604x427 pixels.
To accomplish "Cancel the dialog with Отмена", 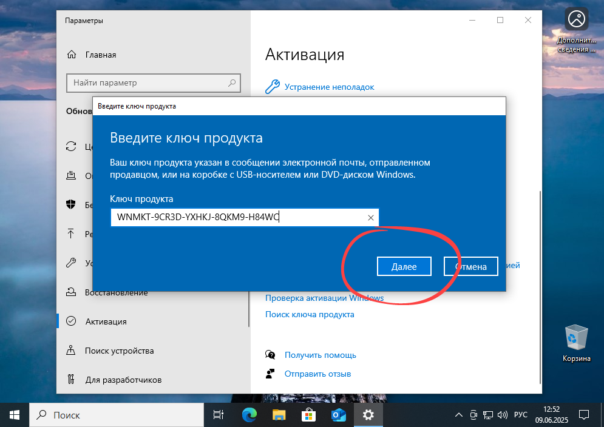I will [x=470, y=266].
